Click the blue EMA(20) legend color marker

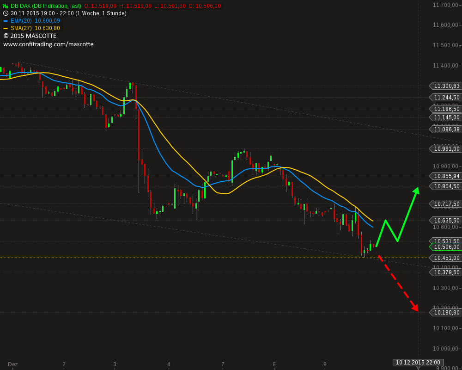6,21
